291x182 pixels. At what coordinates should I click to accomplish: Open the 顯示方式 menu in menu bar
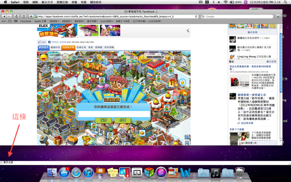click(x=47, y=2)
